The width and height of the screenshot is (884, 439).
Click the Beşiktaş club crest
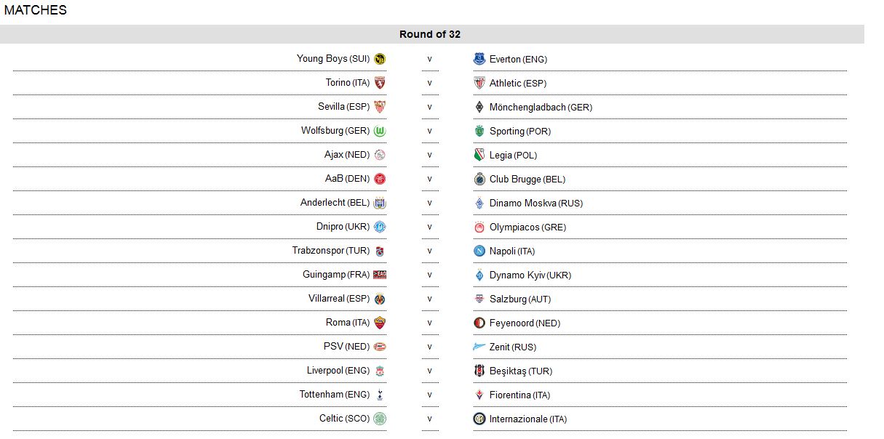(479, 371)
